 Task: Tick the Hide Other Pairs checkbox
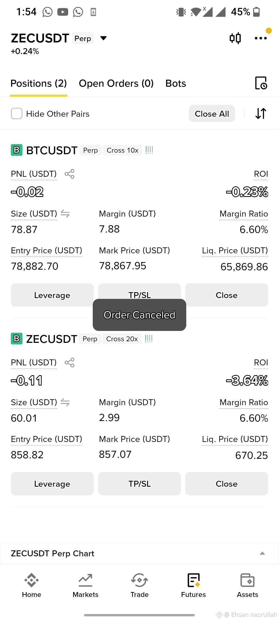(17, 114)
